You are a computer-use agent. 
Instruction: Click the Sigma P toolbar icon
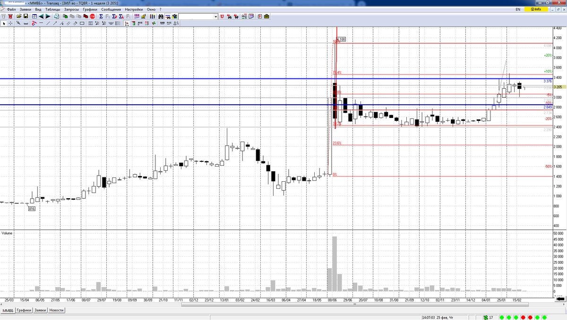(x=115, y=17)
